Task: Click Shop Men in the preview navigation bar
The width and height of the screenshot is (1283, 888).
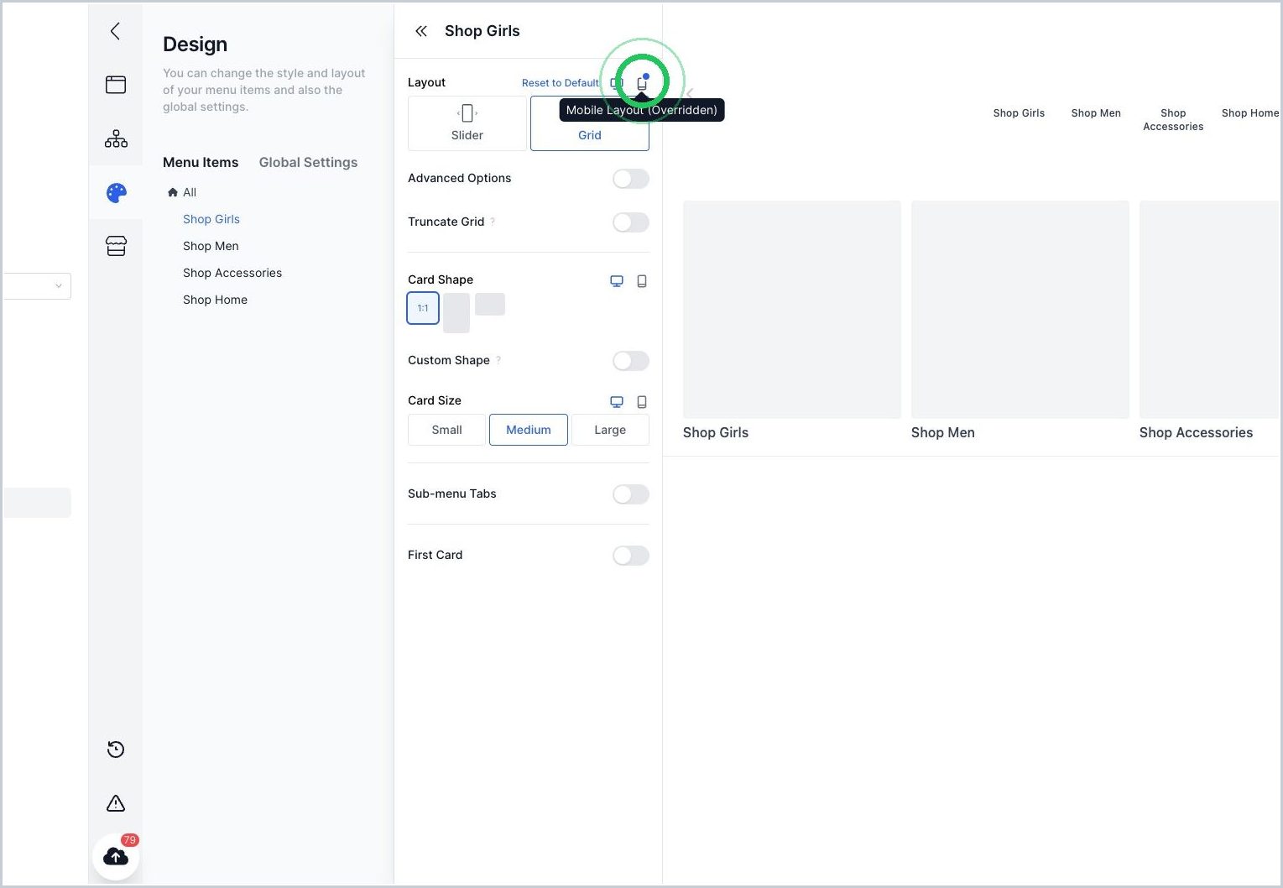Action: click(1096, 113)
